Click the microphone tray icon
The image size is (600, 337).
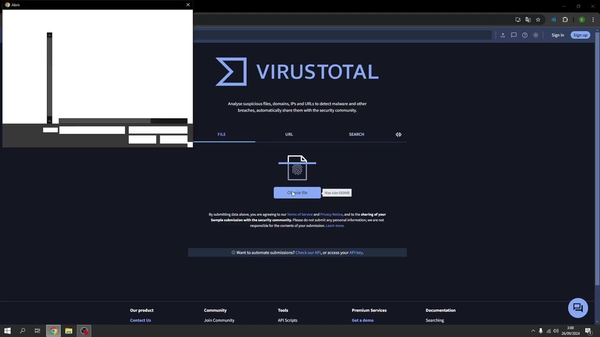[x=540, y=331]
